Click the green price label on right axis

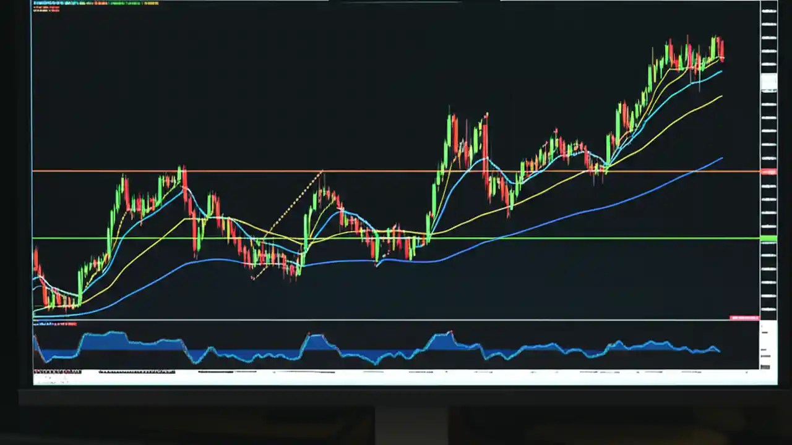tap(769, 237)
